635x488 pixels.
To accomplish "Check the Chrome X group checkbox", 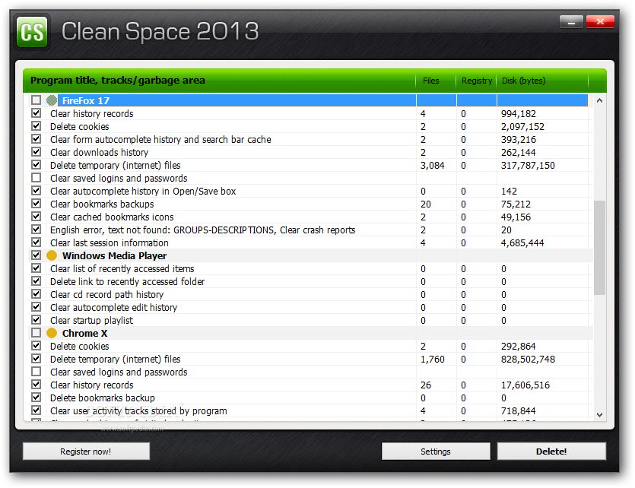I will 36,333.
